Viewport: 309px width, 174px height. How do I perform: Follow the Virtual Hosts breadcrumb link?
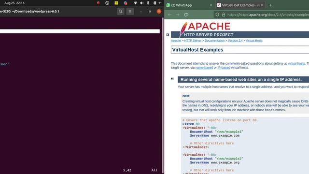254,41
